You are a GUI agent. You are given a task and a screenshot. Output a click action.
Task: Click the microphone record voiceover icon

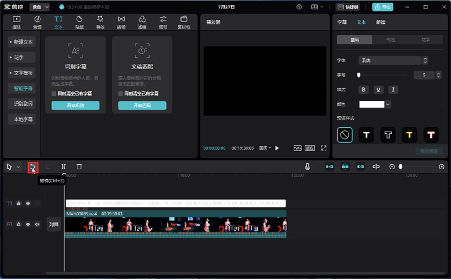(x=308, y=167)
